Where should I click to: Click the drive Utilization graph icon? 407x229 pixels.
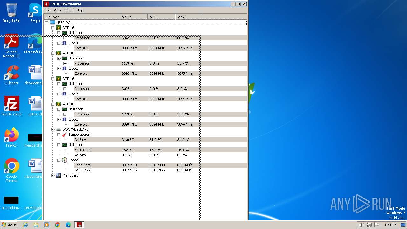point(65,145)
